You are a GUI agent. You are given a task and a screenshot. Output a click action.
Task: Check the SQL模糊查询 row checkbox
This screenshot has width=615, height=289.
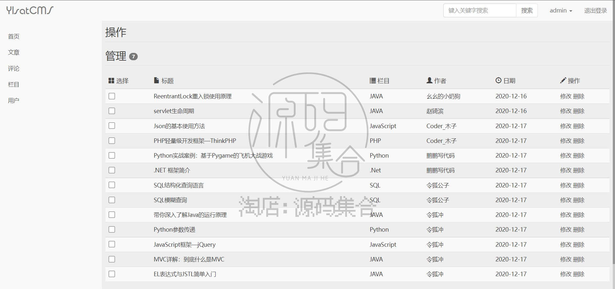point(112,200)
